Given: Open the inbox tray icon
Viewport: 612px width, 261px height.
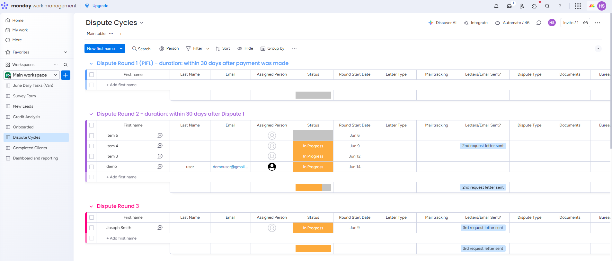Looking at the screenshot, I should (x=509, y=6).
